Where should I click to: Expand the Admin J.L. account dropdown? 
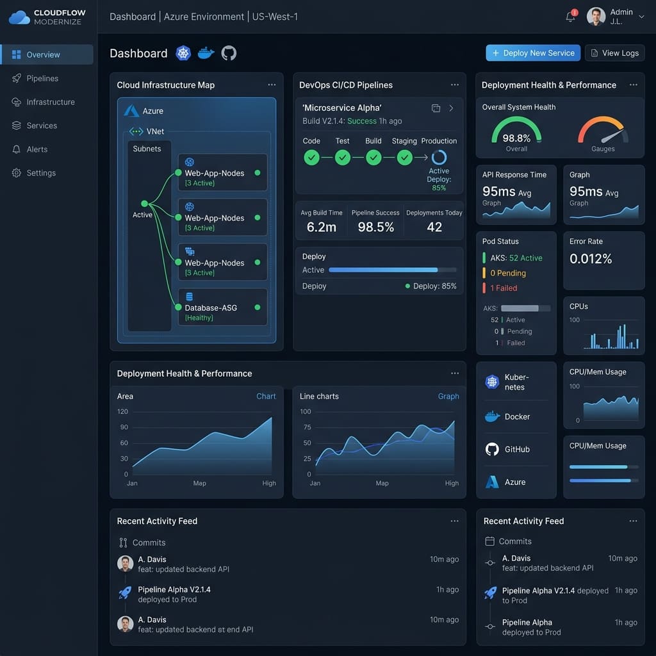coord(641,17)
